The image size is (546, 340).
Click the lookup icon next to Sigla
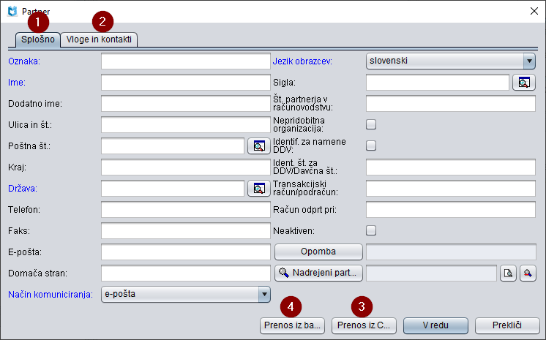(x=524, y=83)
